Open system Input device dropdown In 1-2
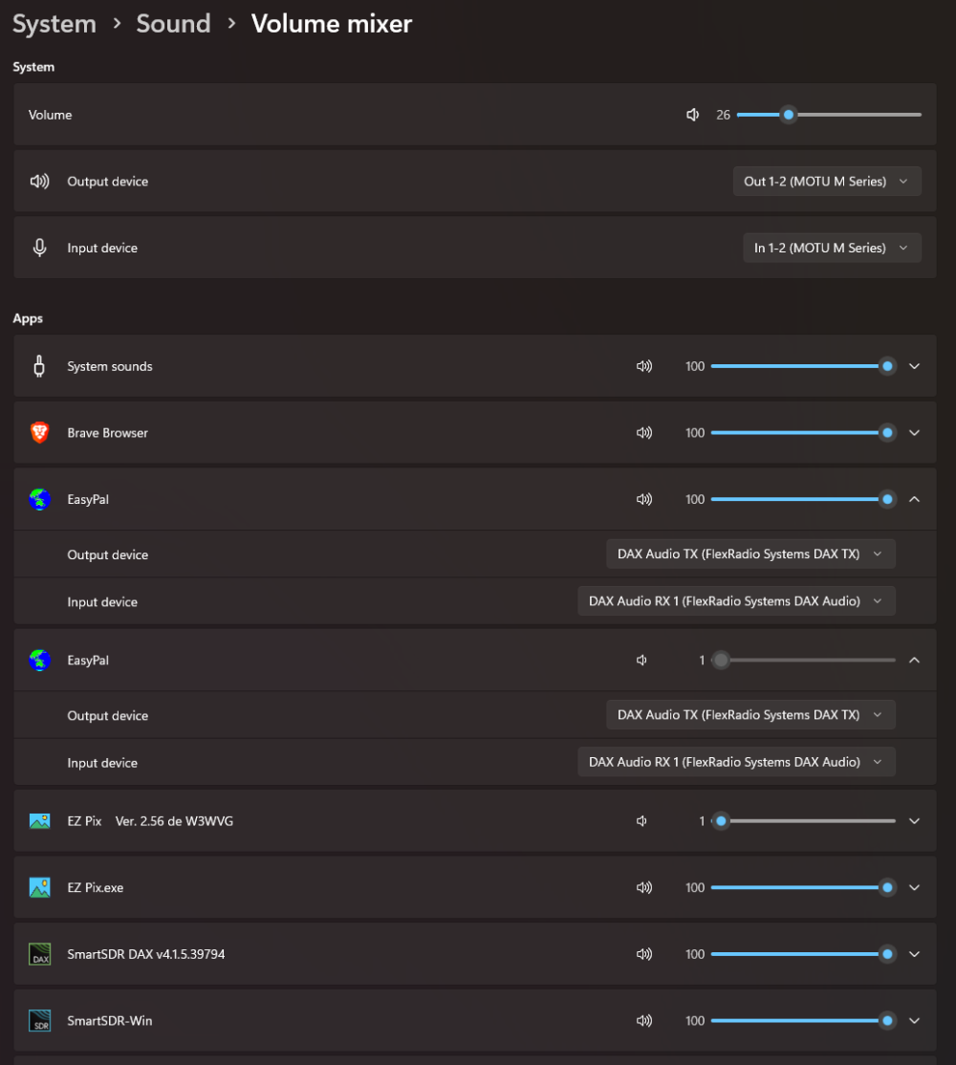 pyautogui.click(x=831, y=249)
